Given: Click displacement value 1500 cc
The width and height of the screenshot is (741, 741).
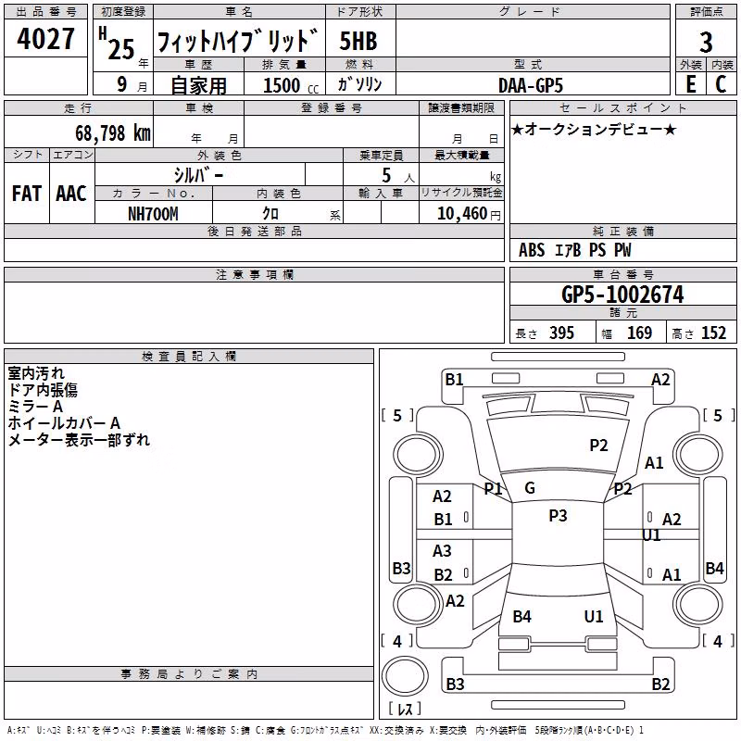Looking at the screenshot, I should point(291,85).
